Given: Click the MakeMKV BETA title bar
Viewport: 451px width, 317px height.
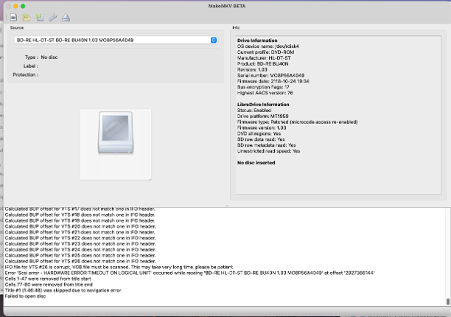Looking at the screenshot, I should [225, 5].
